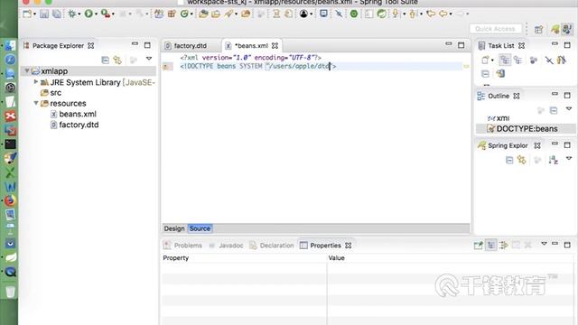Start debugging with the bug icon
578x325 pixels.
point(72,14)
